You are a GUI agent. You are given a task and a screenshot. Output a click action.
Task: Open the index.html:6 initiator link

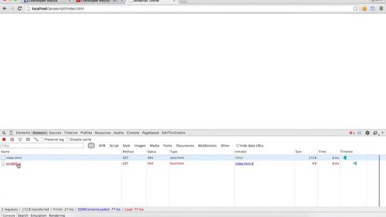[244, 163]
